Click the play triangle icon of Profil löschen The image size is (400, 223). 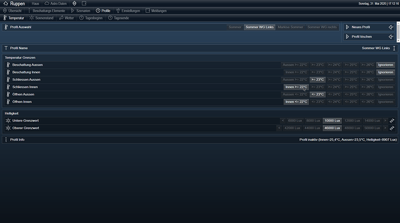(x=347, y=36)
